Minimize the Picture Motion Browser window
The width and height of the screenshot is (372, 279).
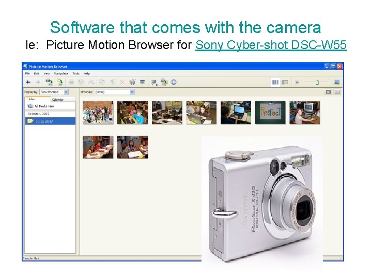tap(327, 67)
